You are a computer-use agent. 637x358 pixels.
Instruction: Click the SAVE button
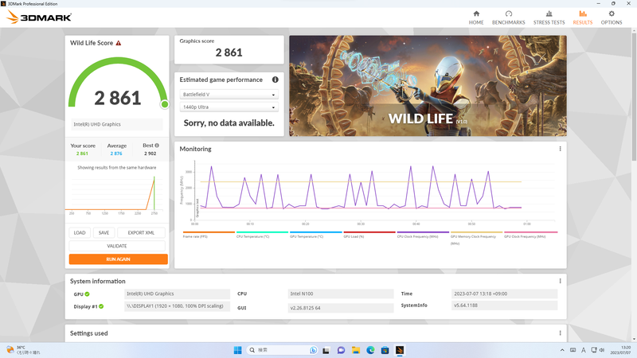104,232
